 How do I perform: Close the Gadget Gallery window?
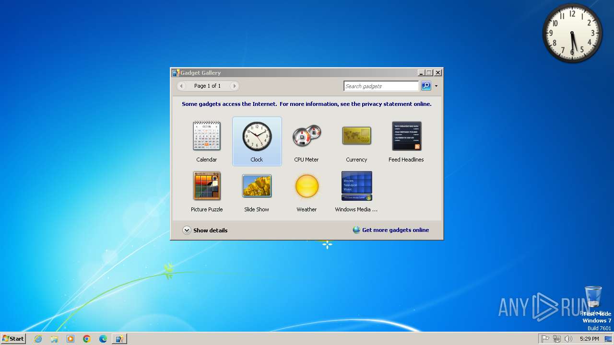coord(437,73)
